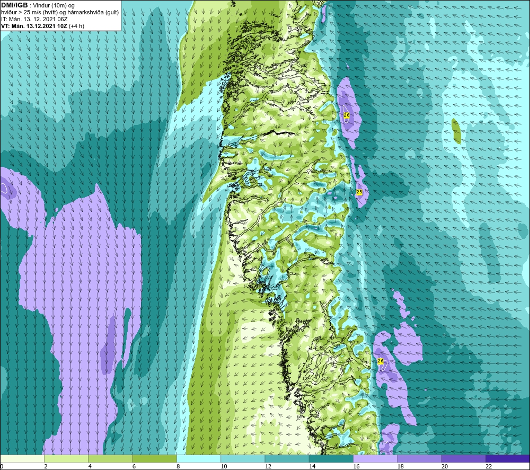
Task: Click the IT initial time line text
Action: [x=34, y=19]
